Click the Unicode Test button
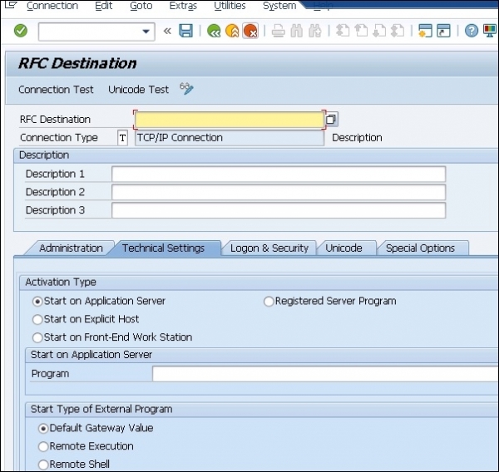Viewport: 499px width, 472px height. pyautogui.click(x=138, y=90)
